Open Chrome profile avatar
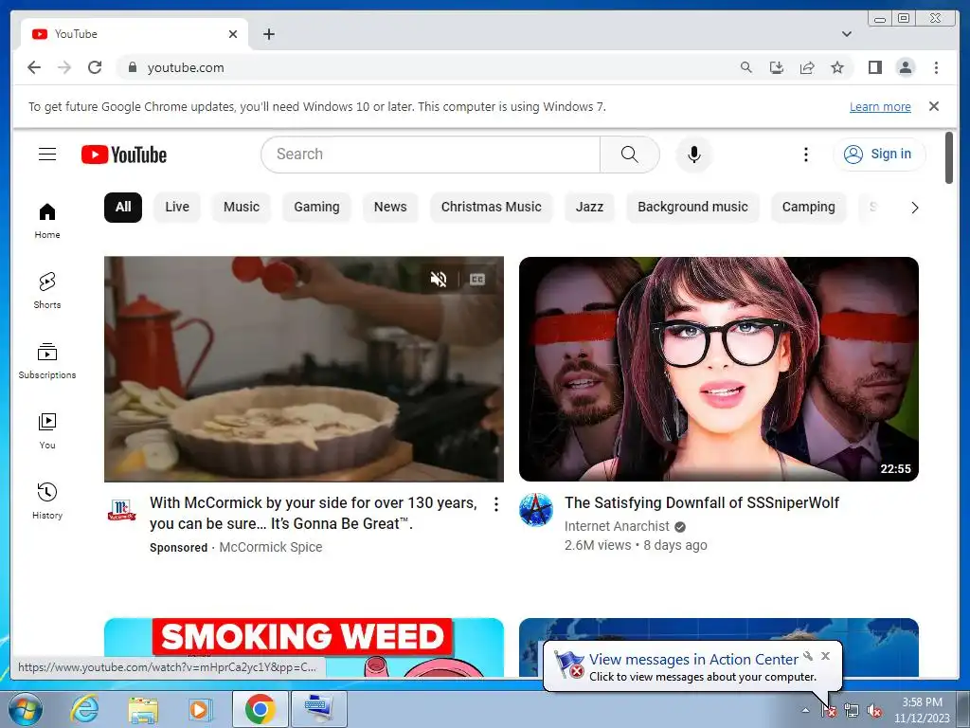The height and width of the screenshot is (728, 970). (905, 67)
